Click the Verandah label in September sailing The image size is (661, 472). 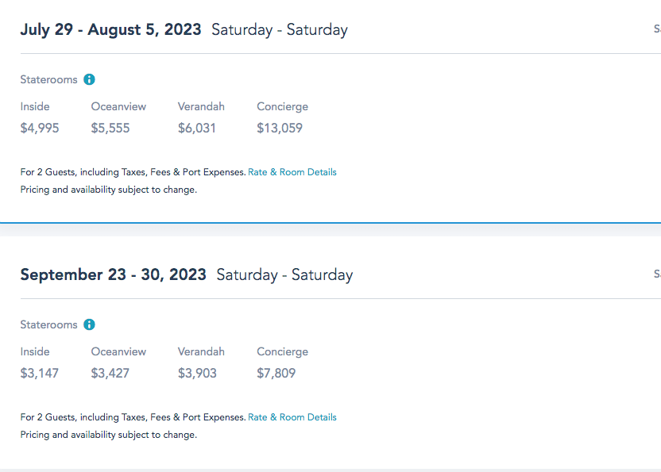(x=201, y=351)
